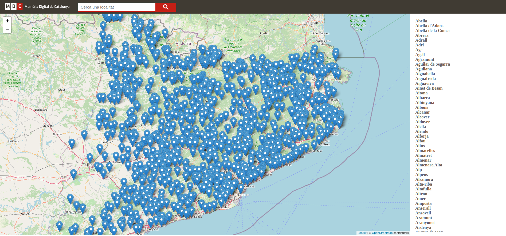Open the Leaflet attribution link
The width and height of the screenshot is (506, 236).
(x=362, y=233)
